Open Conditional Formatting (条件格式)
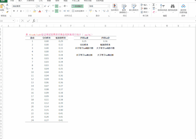 click(x=115, y=8)
